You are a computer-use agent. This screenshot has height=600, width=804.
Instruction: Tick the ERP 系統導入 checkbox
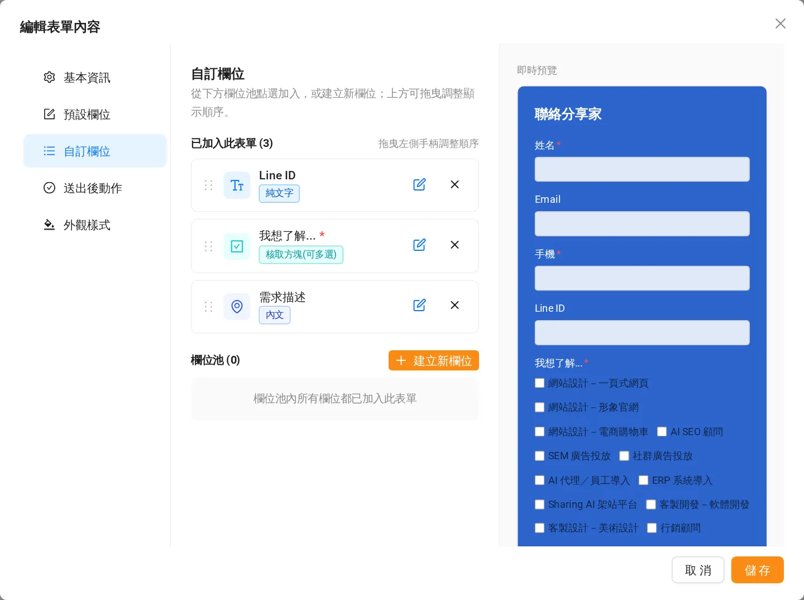pos(644,480)
